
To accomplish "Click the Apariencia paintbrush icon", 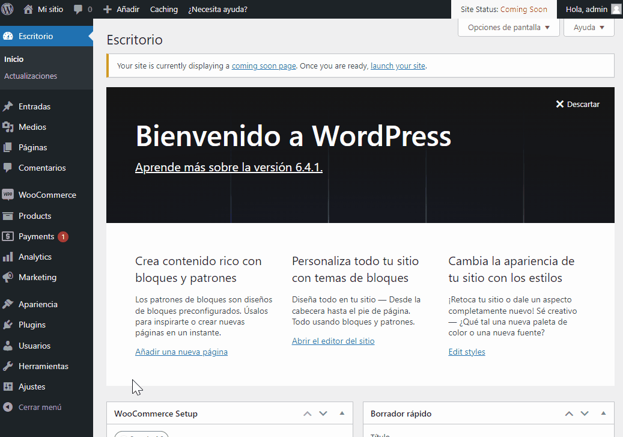I will pos(8,304).
